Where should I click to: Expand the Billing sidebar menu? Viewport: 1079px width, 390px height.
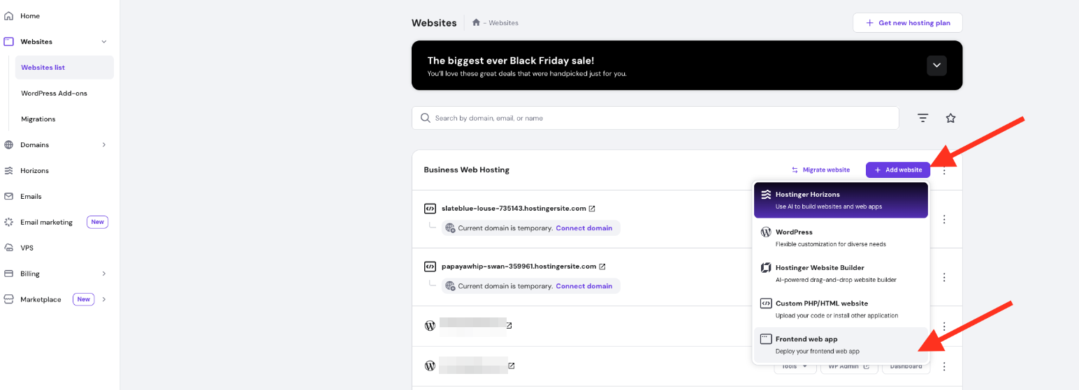(104, 273)
